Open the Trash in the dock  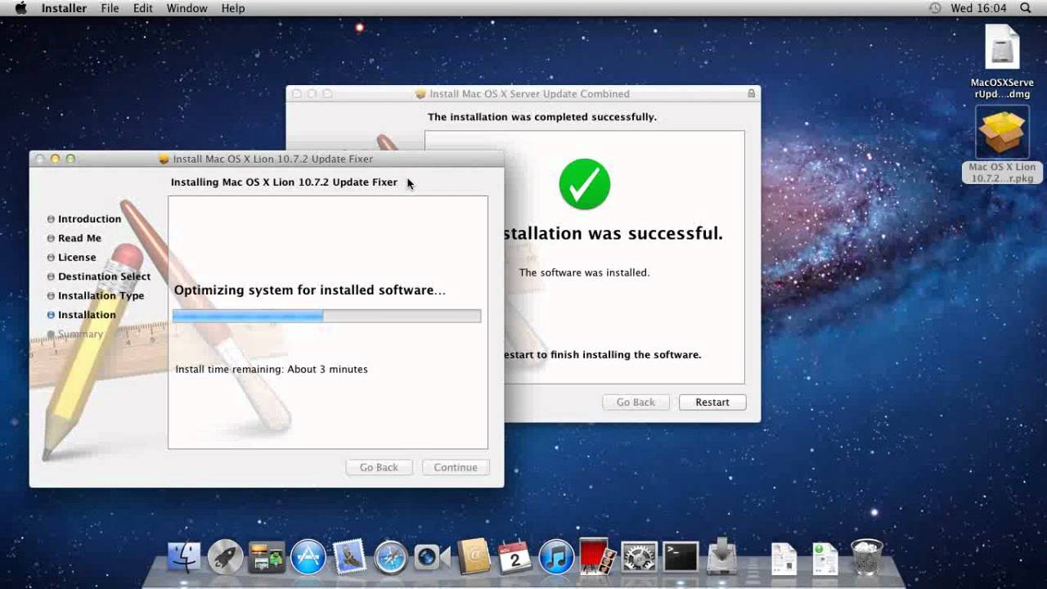866,557
